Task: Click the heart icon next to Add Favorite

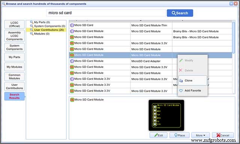Action: pos(181,91)
